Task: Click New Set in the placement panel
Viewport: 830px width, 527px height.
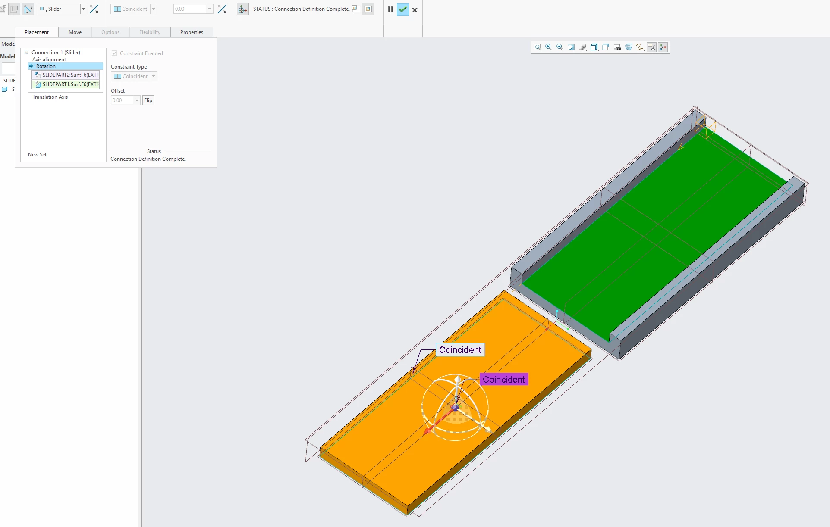Action: tap(37, 155)
